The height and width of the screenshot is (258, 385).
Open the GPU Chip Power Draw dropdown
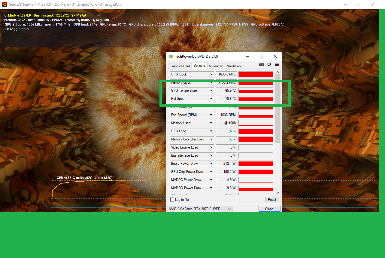point(211,172)
